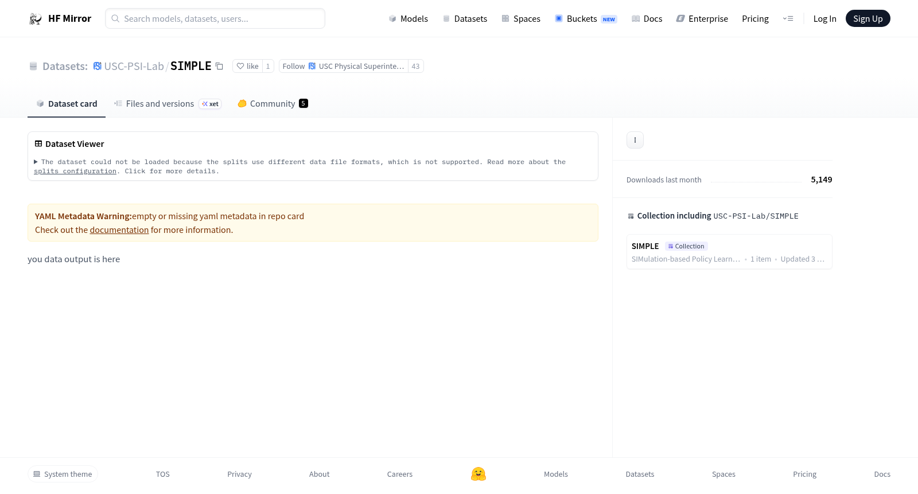The width and height of the screenshot is (918, 494).
Task: Copy dataset name with the copy icon
Action: click(219, 66)
